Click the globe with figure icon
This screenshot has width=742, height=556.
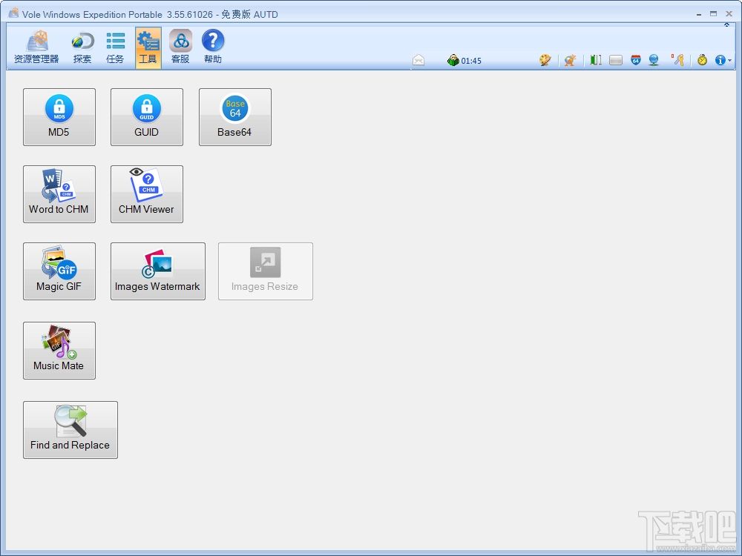pyautogui.click(x=570, y=60)
